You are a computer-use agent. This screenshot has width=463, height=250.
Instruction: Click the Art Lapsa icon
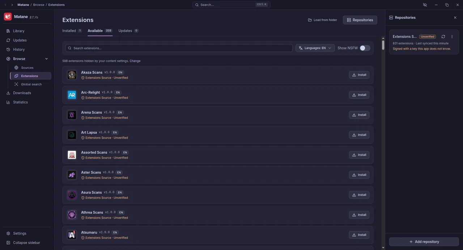(x=72, y=135)
